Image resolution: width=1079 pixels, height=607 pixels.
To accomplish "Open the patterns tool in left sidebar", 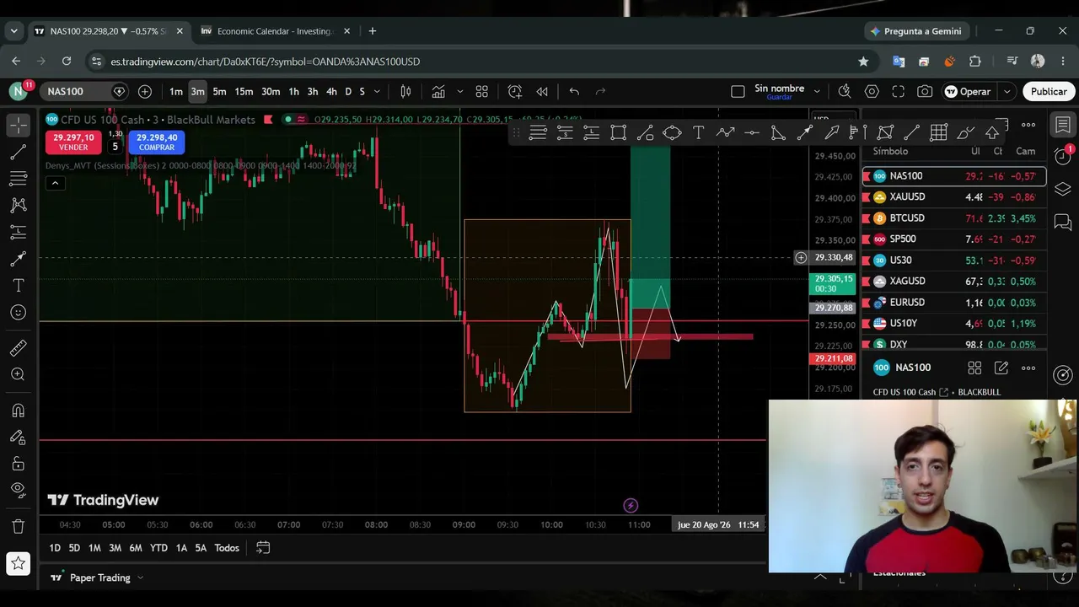I will point(18,205).
